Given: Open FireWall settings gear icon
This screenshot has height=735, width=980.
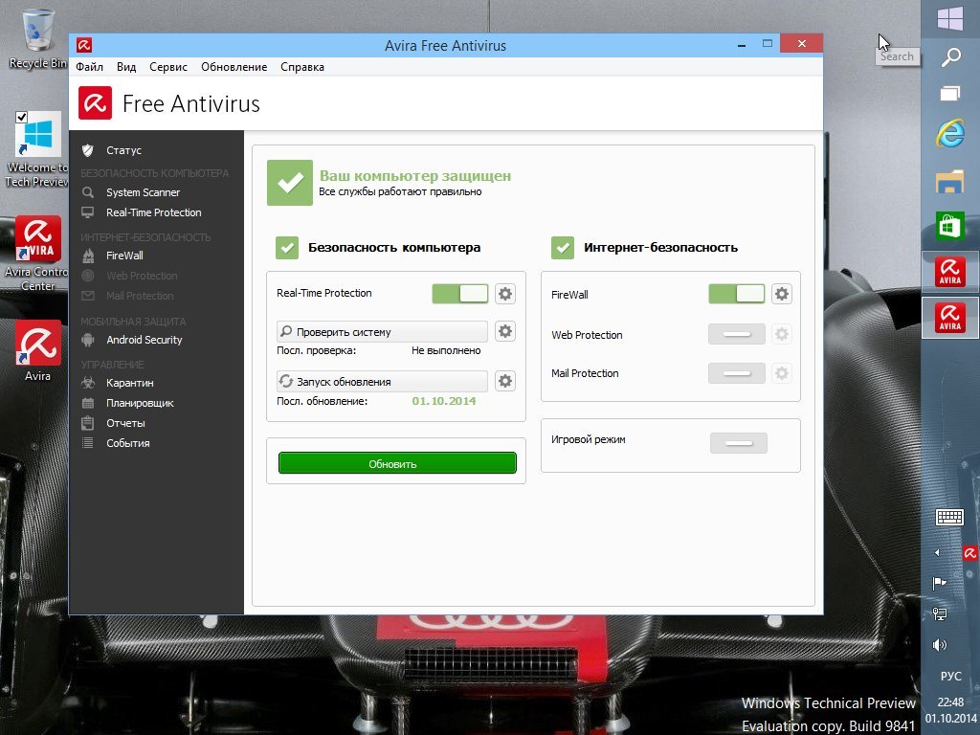Looking at the screenshot, I should (x=781, y=294).
